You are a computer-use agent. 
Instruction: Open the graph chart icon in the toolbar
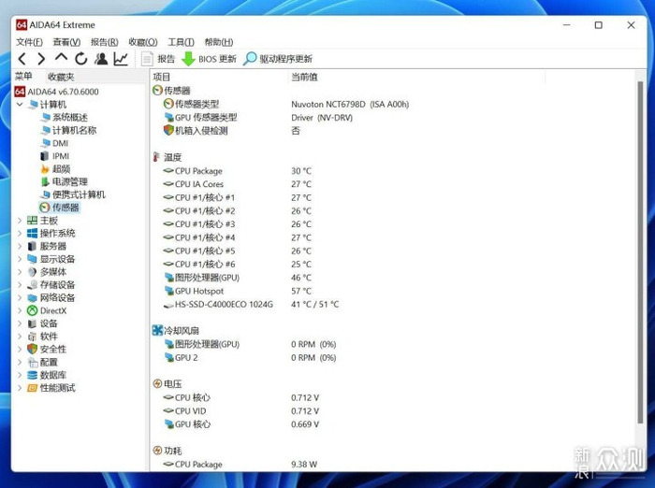point(121,59)
